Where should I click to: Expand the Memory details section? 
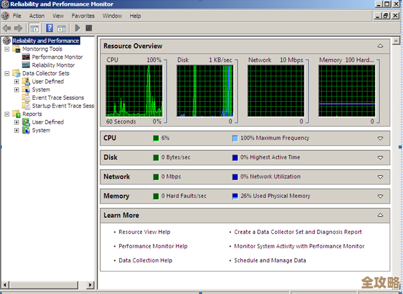point(380,196)
